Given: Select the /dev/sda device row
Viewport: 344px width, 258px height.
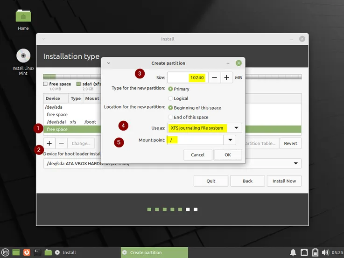Looking at the screenshot, I should coord(72,107).
